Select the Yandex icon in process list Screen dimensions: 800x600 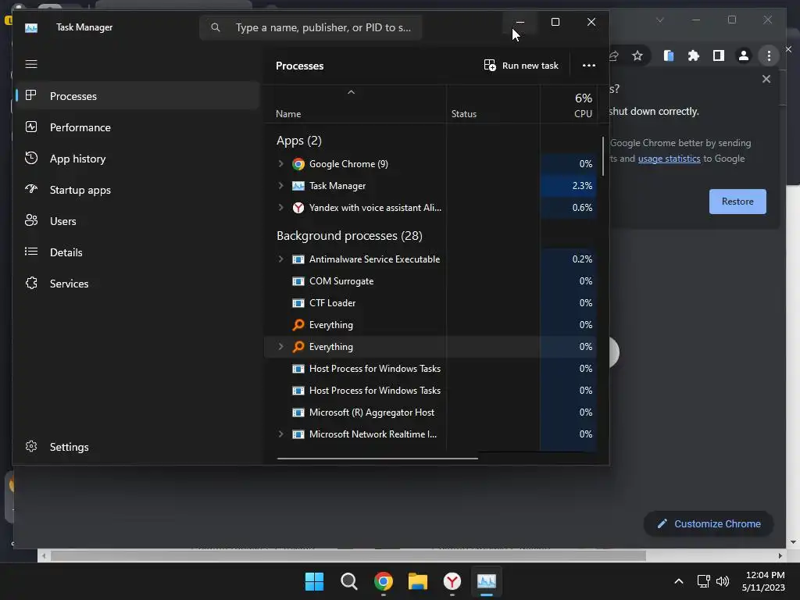pyautogui.click(x=298, y=208)
